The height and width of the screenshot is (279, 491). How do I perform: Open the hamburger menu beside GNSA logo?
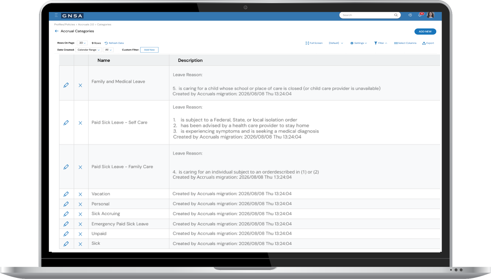point(56,15)
